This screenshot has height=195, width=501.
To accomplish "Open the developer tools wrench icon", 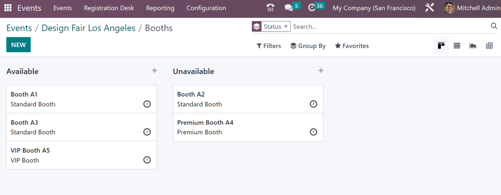I will (x=430, y=8).
